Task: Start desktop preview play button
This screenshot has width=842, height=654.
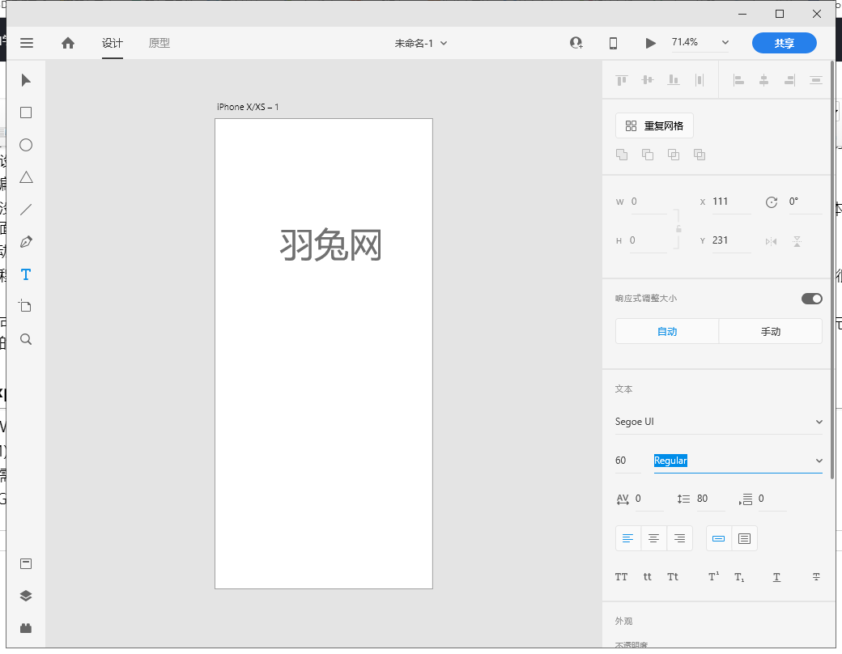Action: pos(650,43)
